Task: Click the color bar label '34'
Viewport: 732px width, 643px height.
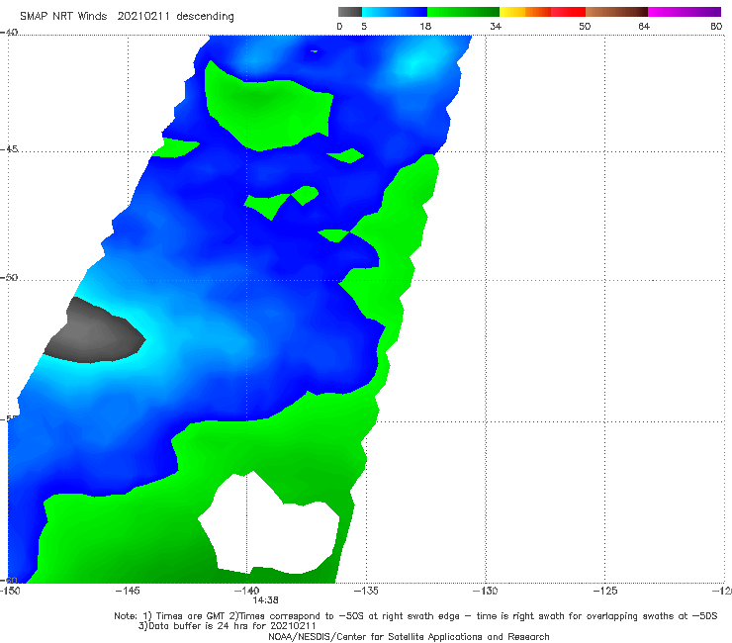Action: tap(496, 26)
